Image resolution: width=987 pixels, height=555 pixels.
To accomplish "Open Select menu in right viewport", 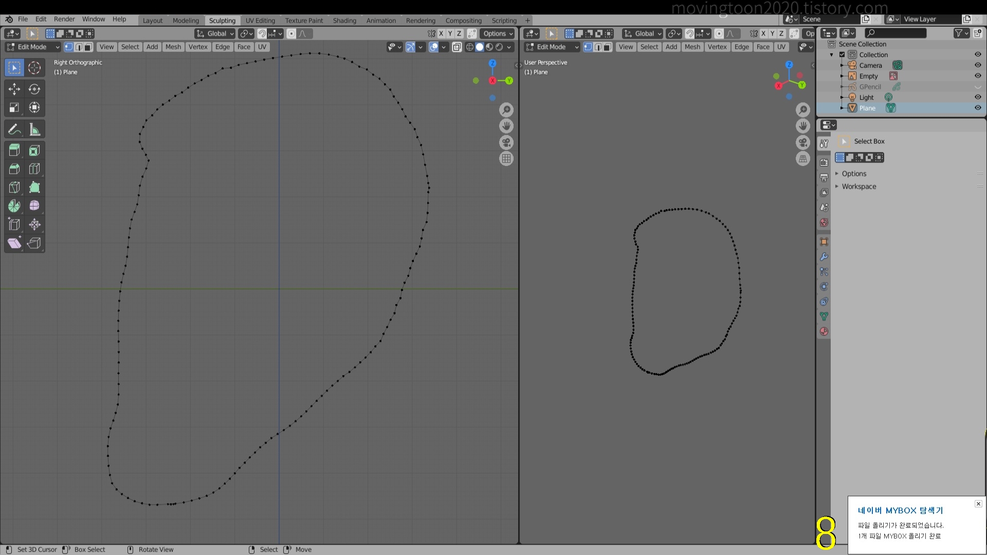I will click(x=649, y=47).
